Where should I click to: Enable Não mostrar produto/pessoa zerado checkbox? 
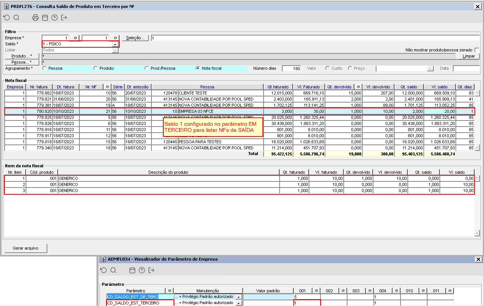(x=477, y=50)
